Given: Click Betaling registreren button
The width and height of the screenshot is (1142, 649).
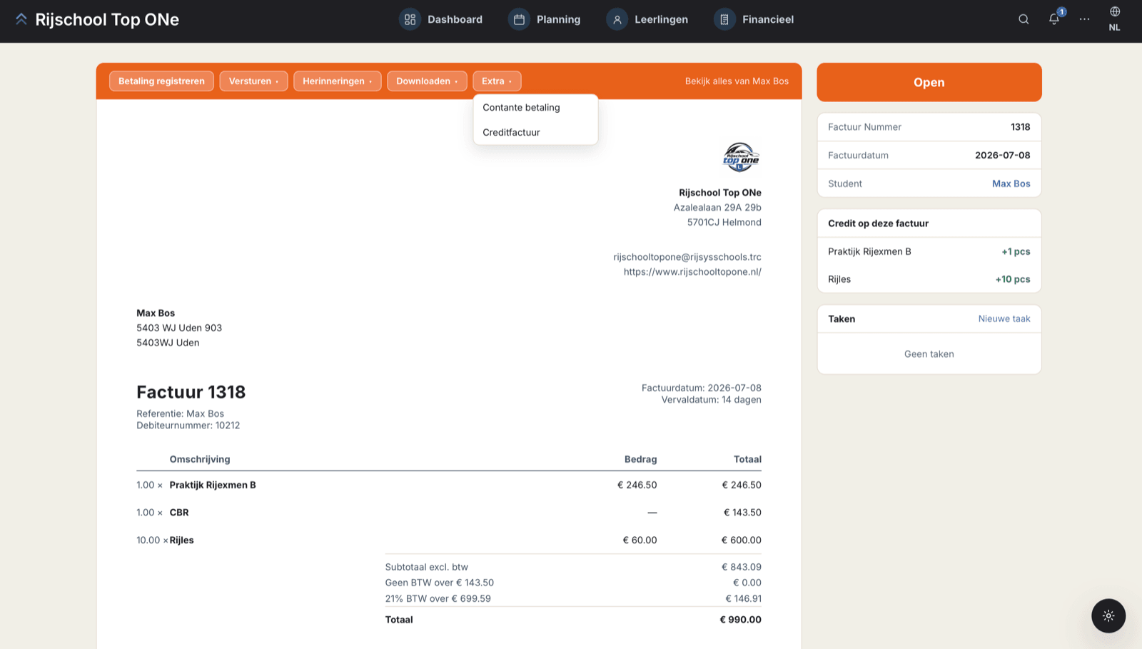Looking at the screenshot, I should click(161, 81).
